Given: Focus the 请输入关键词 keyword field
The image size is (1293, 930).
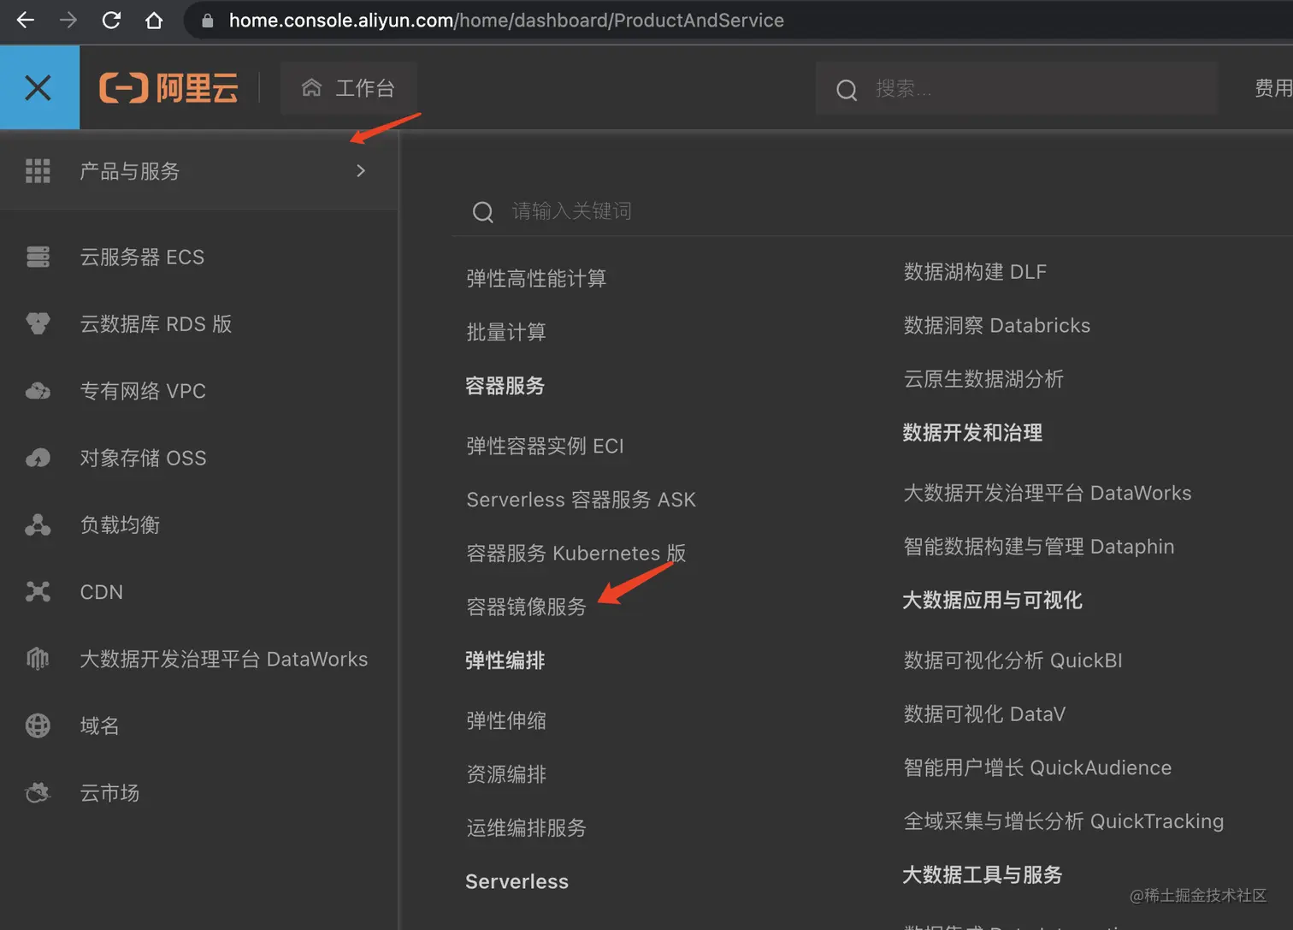Looking at the screenshot, I should pyautogui.click(x=872, y=211).
